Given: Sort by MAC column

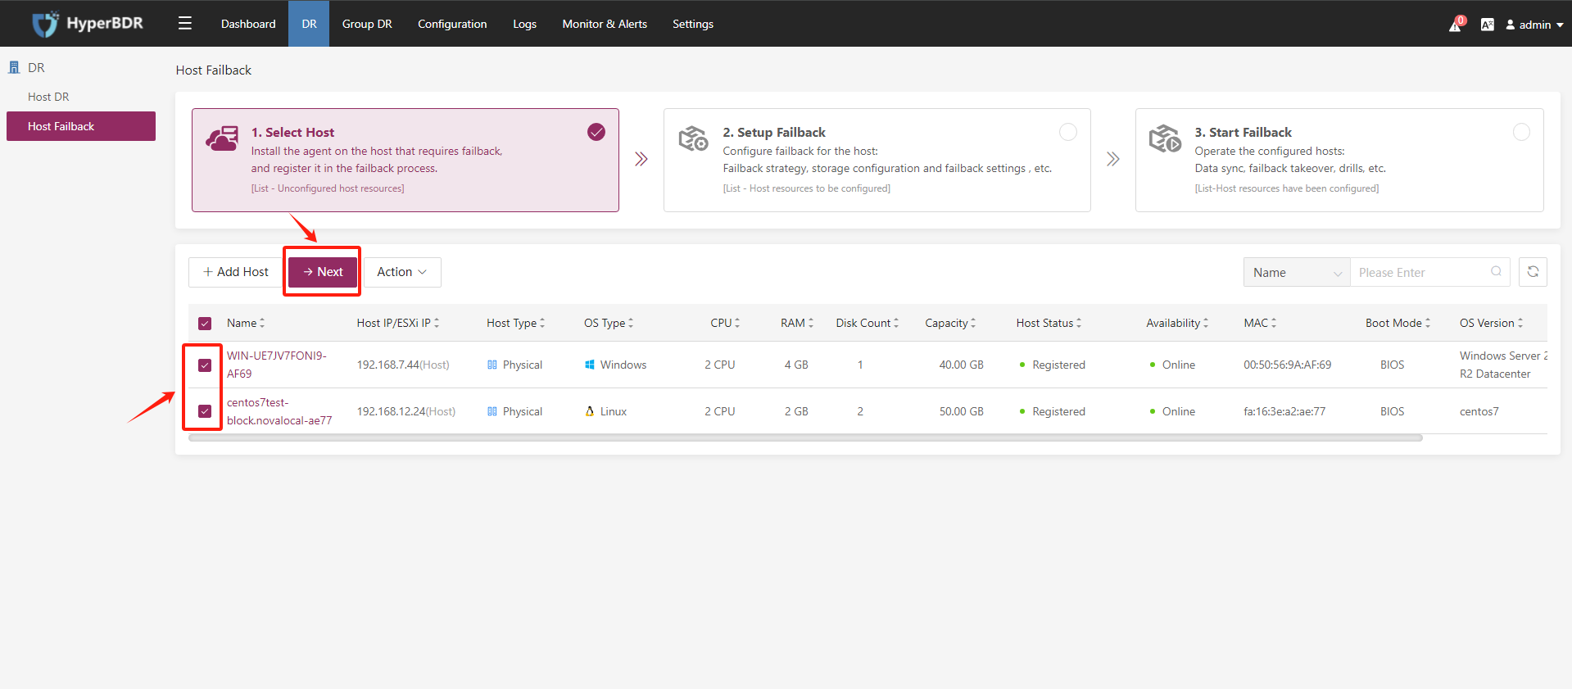Looking at the screenshot, I should [x=1274, y=323].
